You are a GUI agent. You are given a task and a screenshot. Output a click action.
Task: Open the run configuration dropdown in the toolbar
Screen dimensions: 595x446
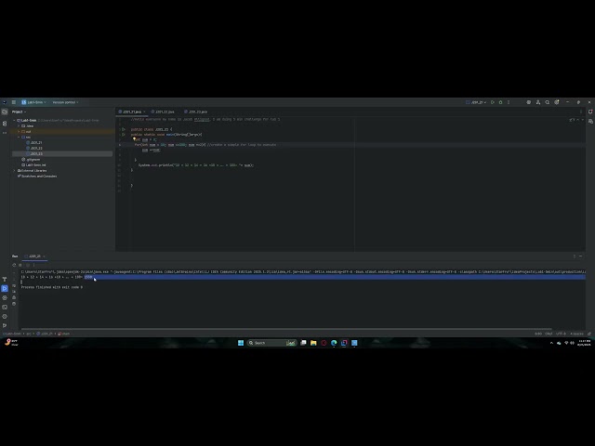(476, 102)
